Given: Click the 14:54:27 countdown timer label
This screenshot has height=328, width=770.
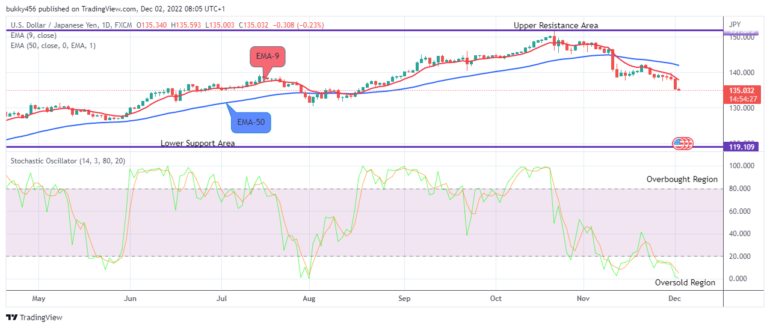Looking at the screenshot, I should 742,100.
